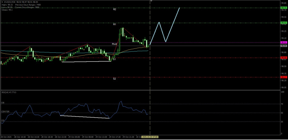This screenshot has width=288, height=140.
Task: Click the OS oversold label in RSI
Action: (x=3, y=121)
